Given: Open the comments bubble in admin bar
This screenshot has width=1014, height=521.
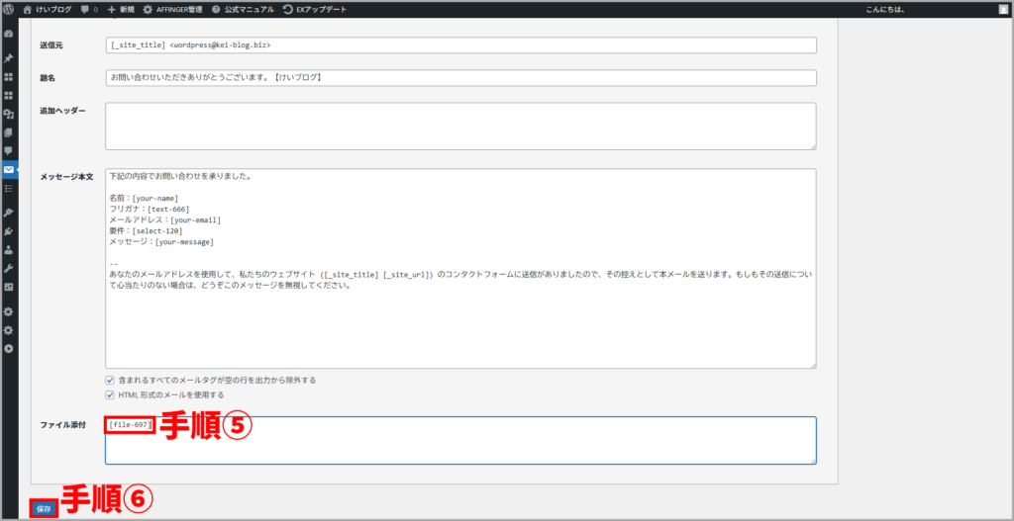Looking at the screenshot, I should pos(88,9).
